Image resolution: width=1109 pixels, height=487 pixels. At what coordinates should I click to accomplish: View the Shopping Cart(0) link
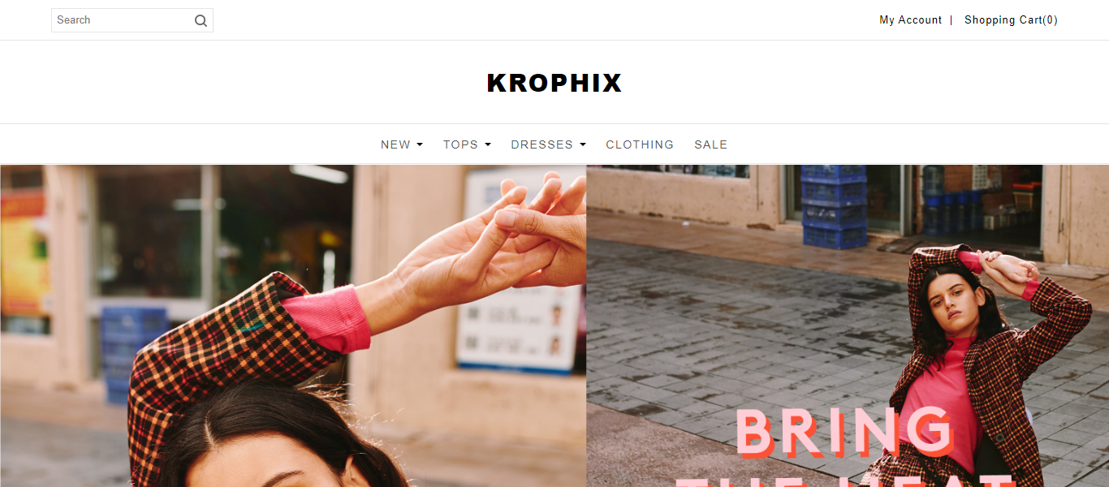[x=1011, y=20]
